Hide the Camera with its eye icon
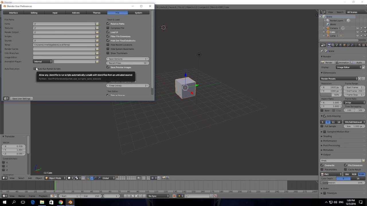367x206 pixels. 358,28
